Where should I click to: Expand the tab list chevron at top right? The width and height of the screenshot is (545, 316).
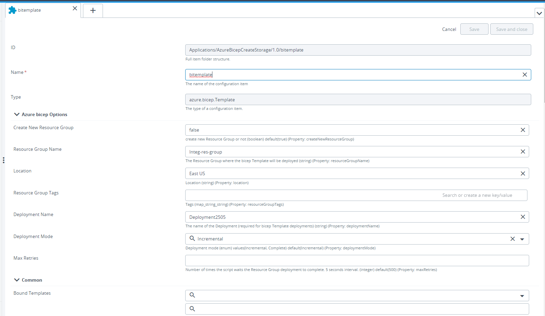coord(539,13)
